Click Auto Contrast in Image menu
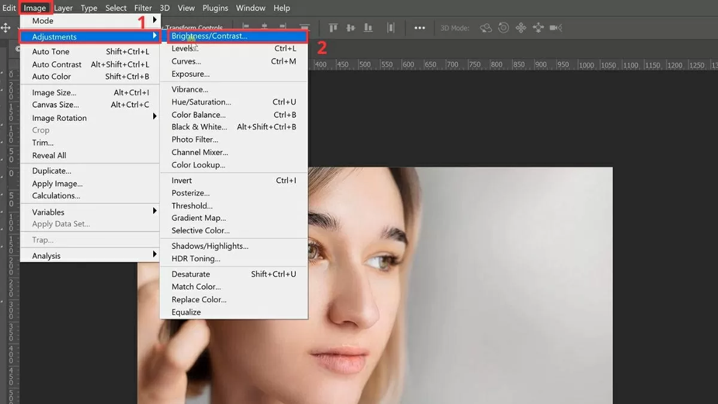 click(57, 64)
